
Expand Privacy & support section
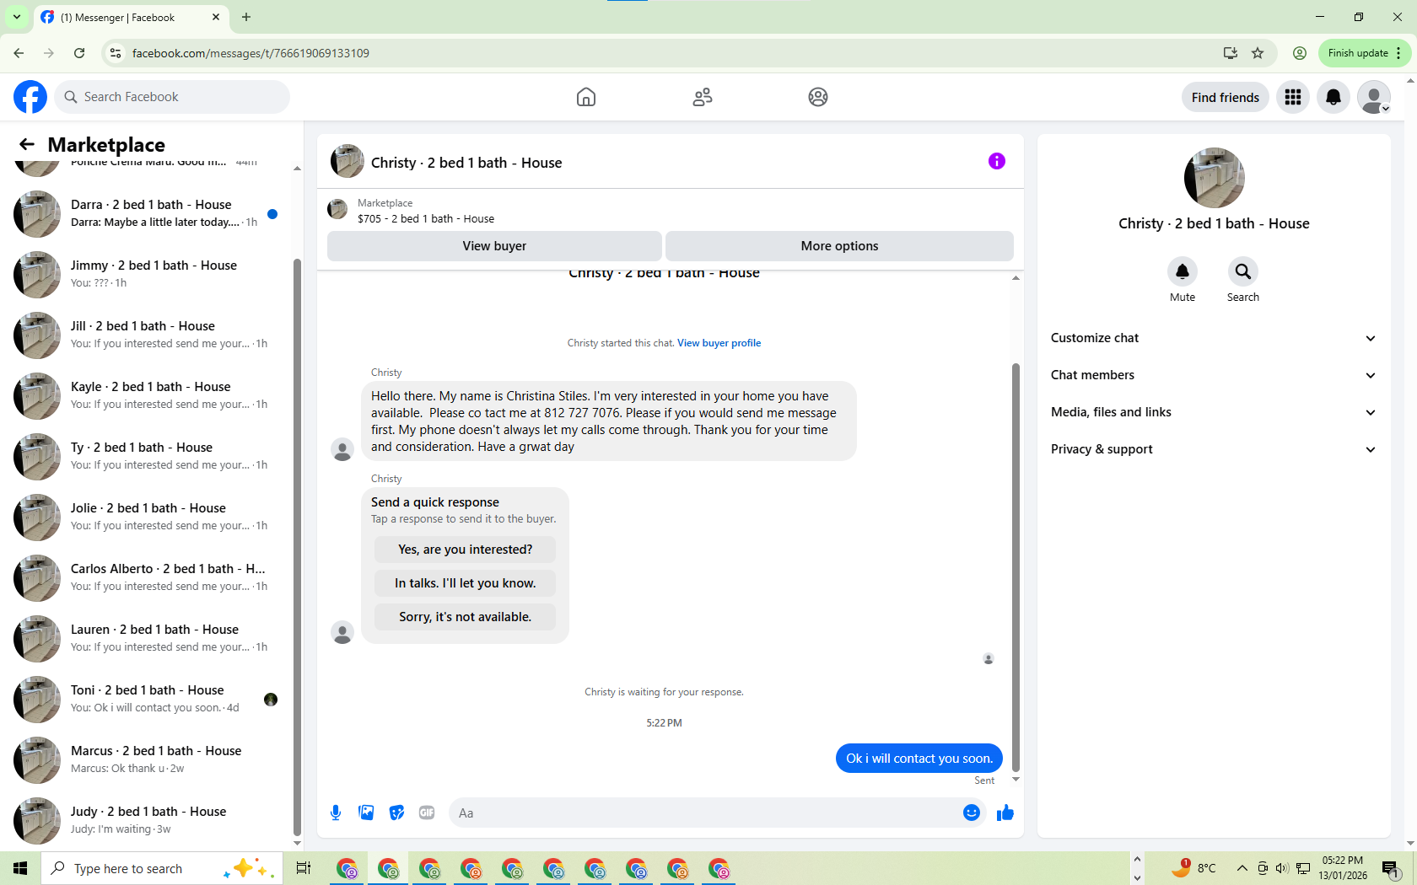[1214, 449]
